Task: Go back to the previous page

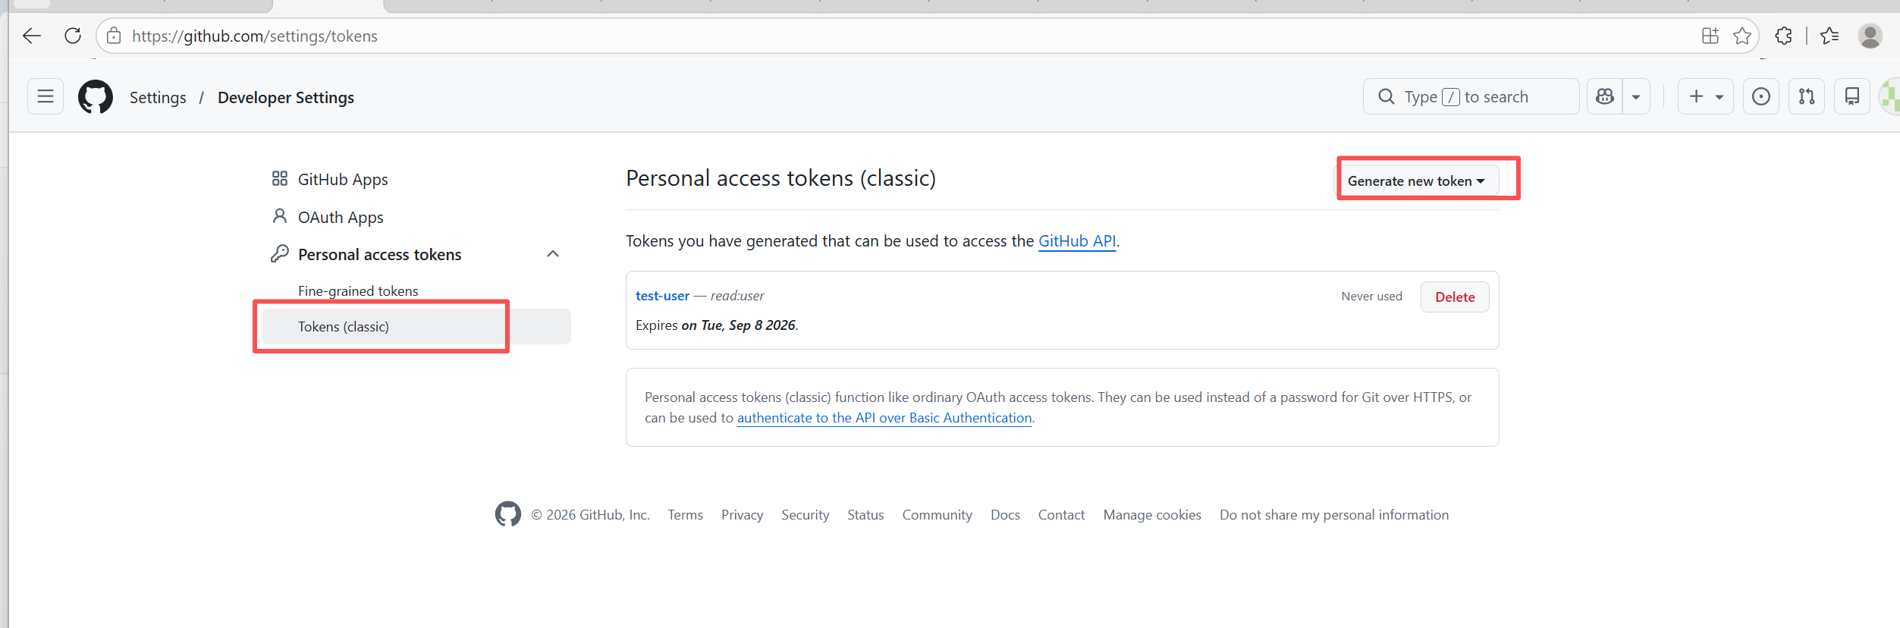Action: (x=32, y=36)
